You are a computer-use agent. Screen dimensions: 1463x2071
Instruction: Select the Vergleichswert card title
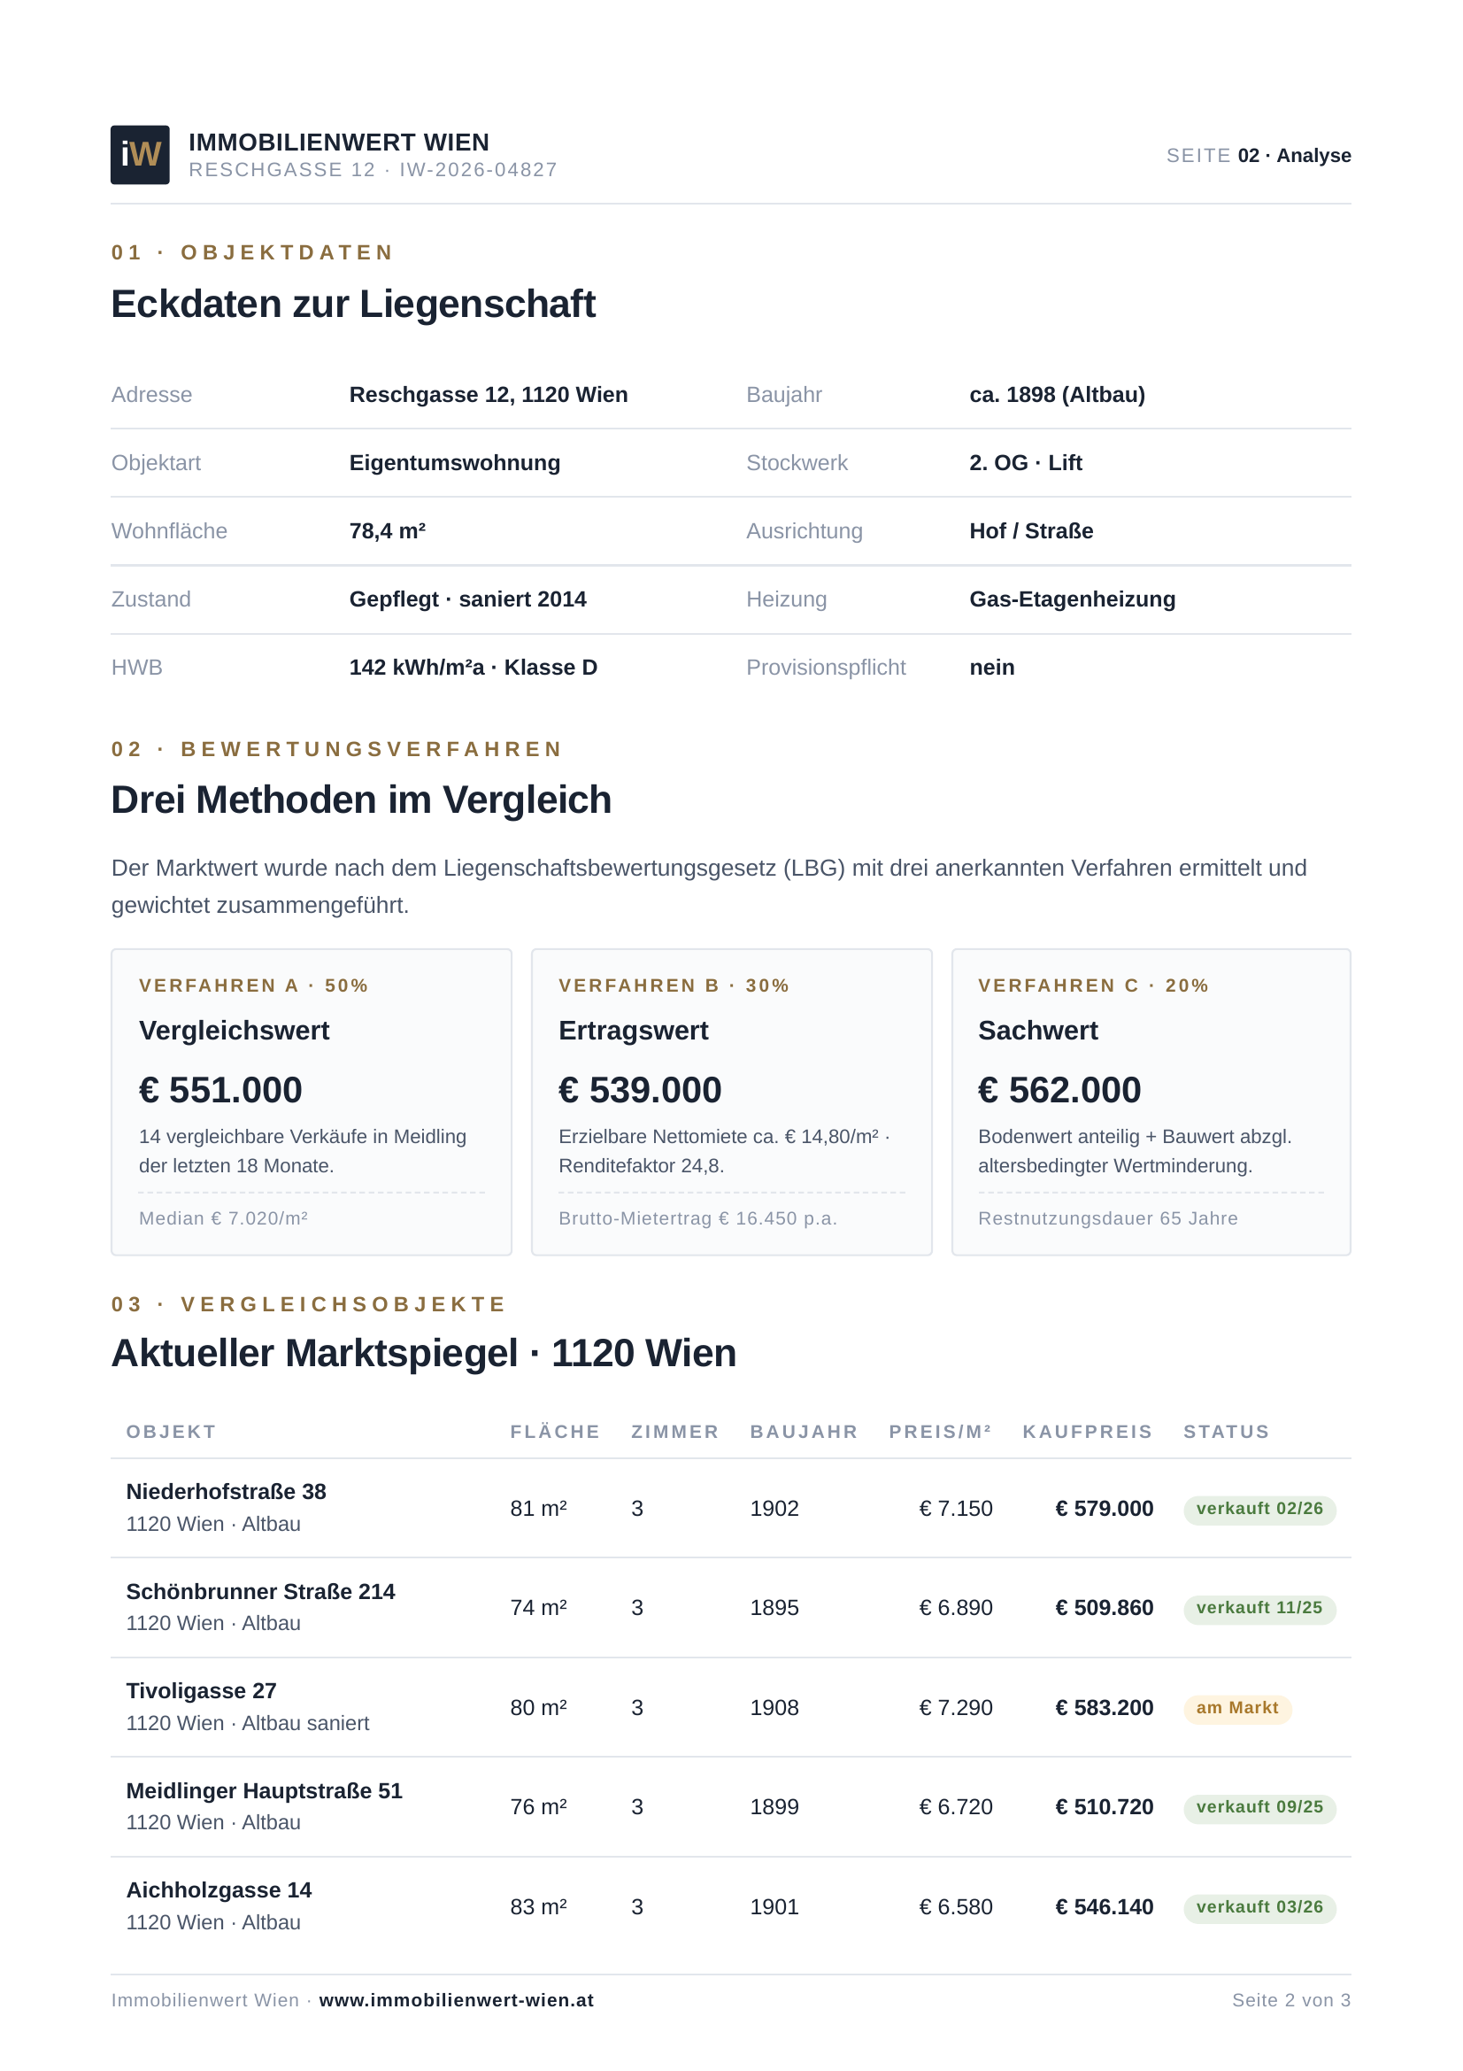tap(235, 1031)
